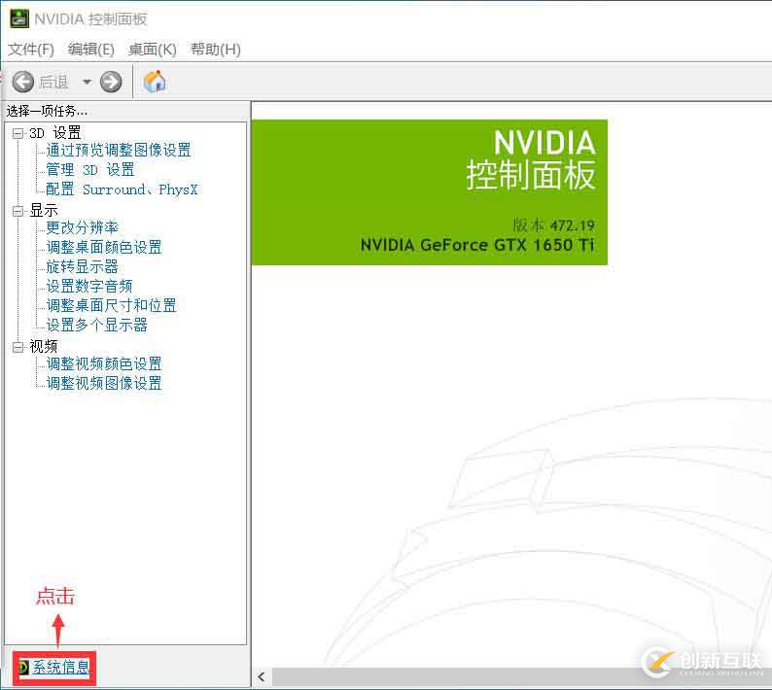
Task: Click the 版本 472.19 text
Action: tap(554, 225)
